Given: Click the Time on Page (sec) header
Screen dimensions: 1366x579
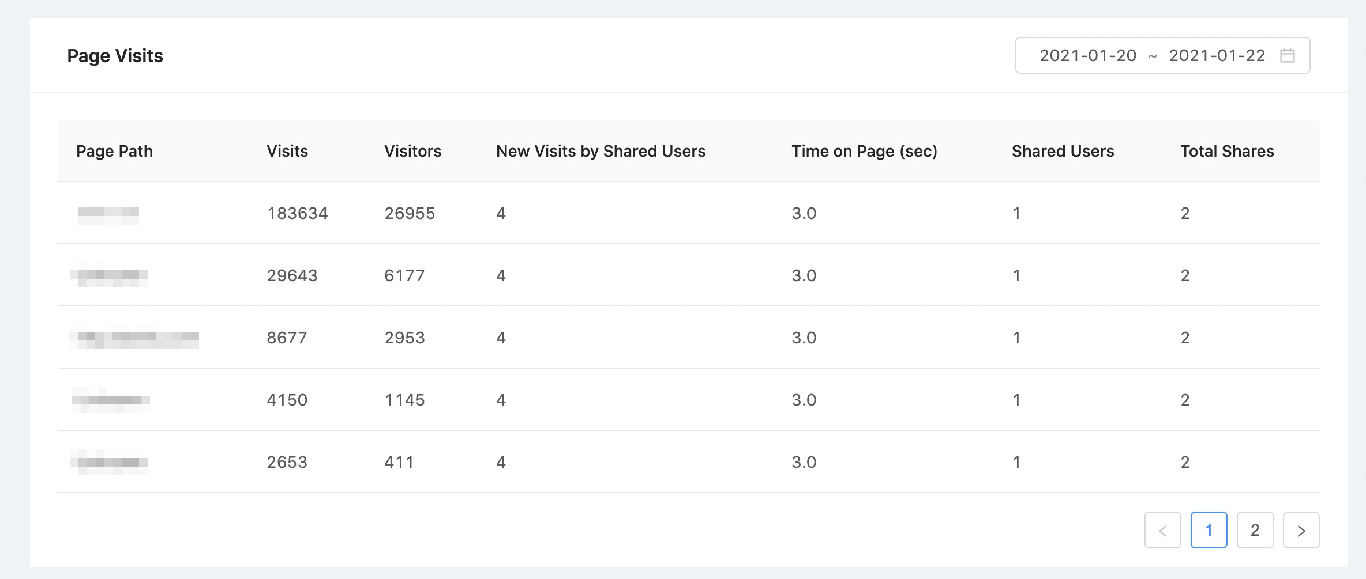Looking at the screenshot, I should [864, 151].
